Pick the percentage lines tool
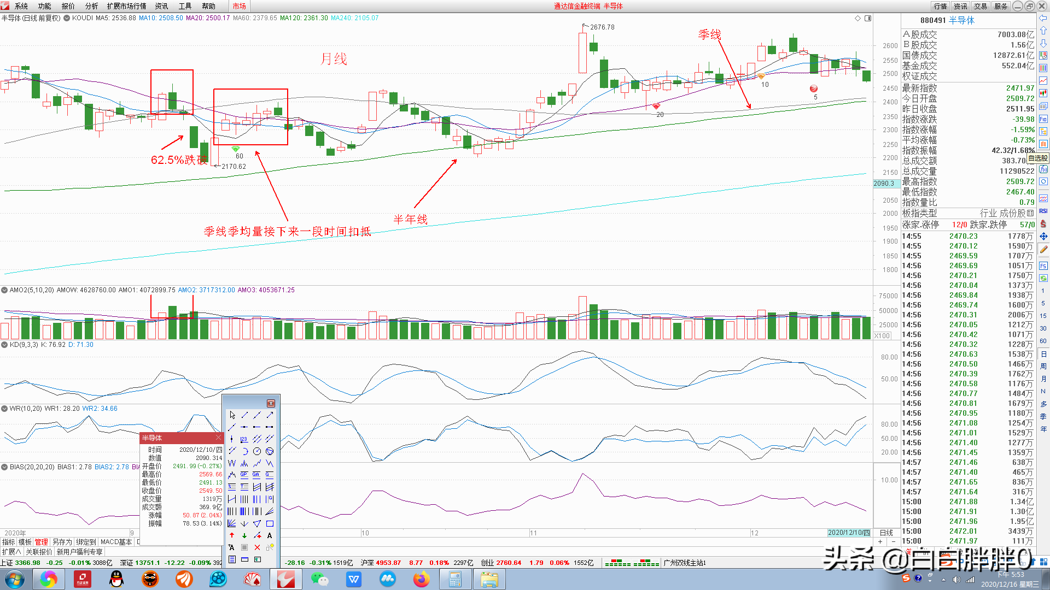 pyautogui.click(x=232, y=487)
